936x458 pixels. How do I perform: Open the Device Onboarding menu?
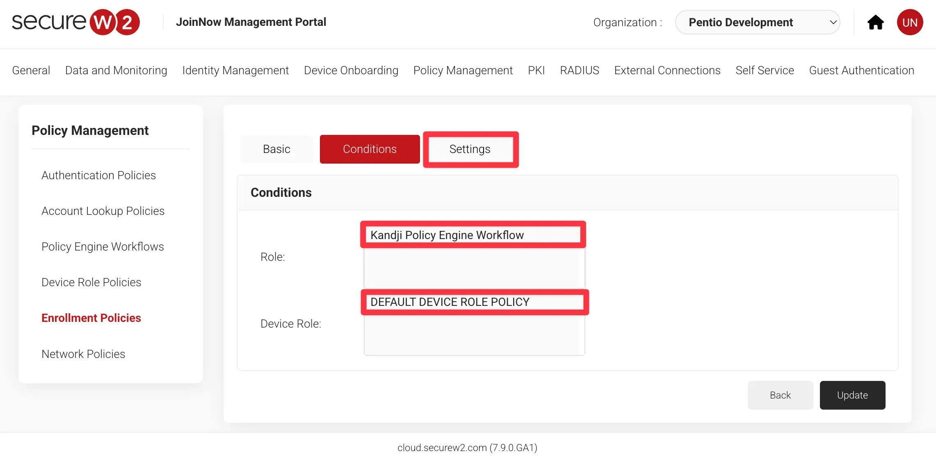(x=351, y=71)
